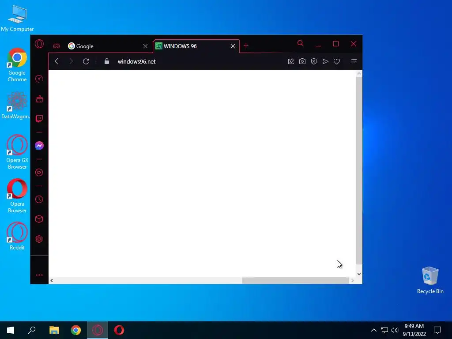
Task: Open GX Cleaner broom icon in sidebar
Action: tap(39, 99)
